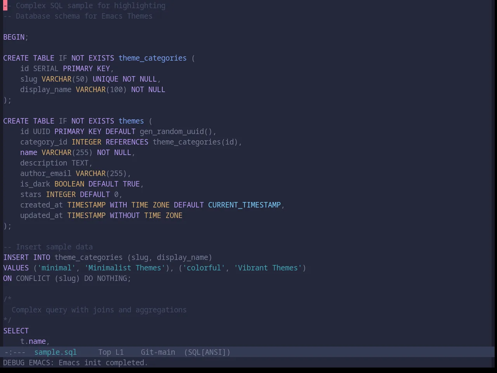This screenshot has height=373, width=497.
Task: Click the sample.sql buffer name in mode line
Action: tap(56, 352)
